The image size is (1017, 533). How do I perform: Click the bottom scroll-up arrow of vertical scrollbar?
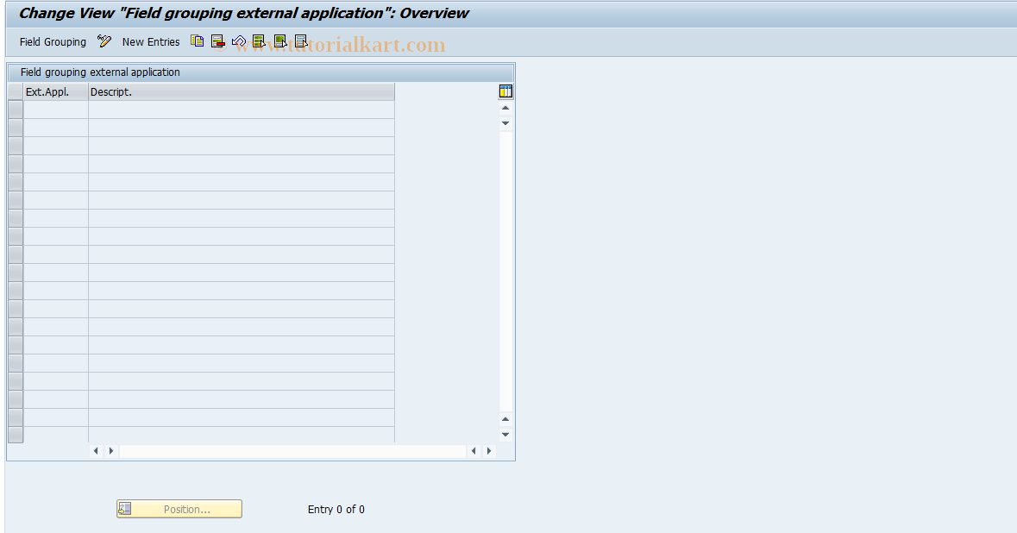tap(505, 419)
